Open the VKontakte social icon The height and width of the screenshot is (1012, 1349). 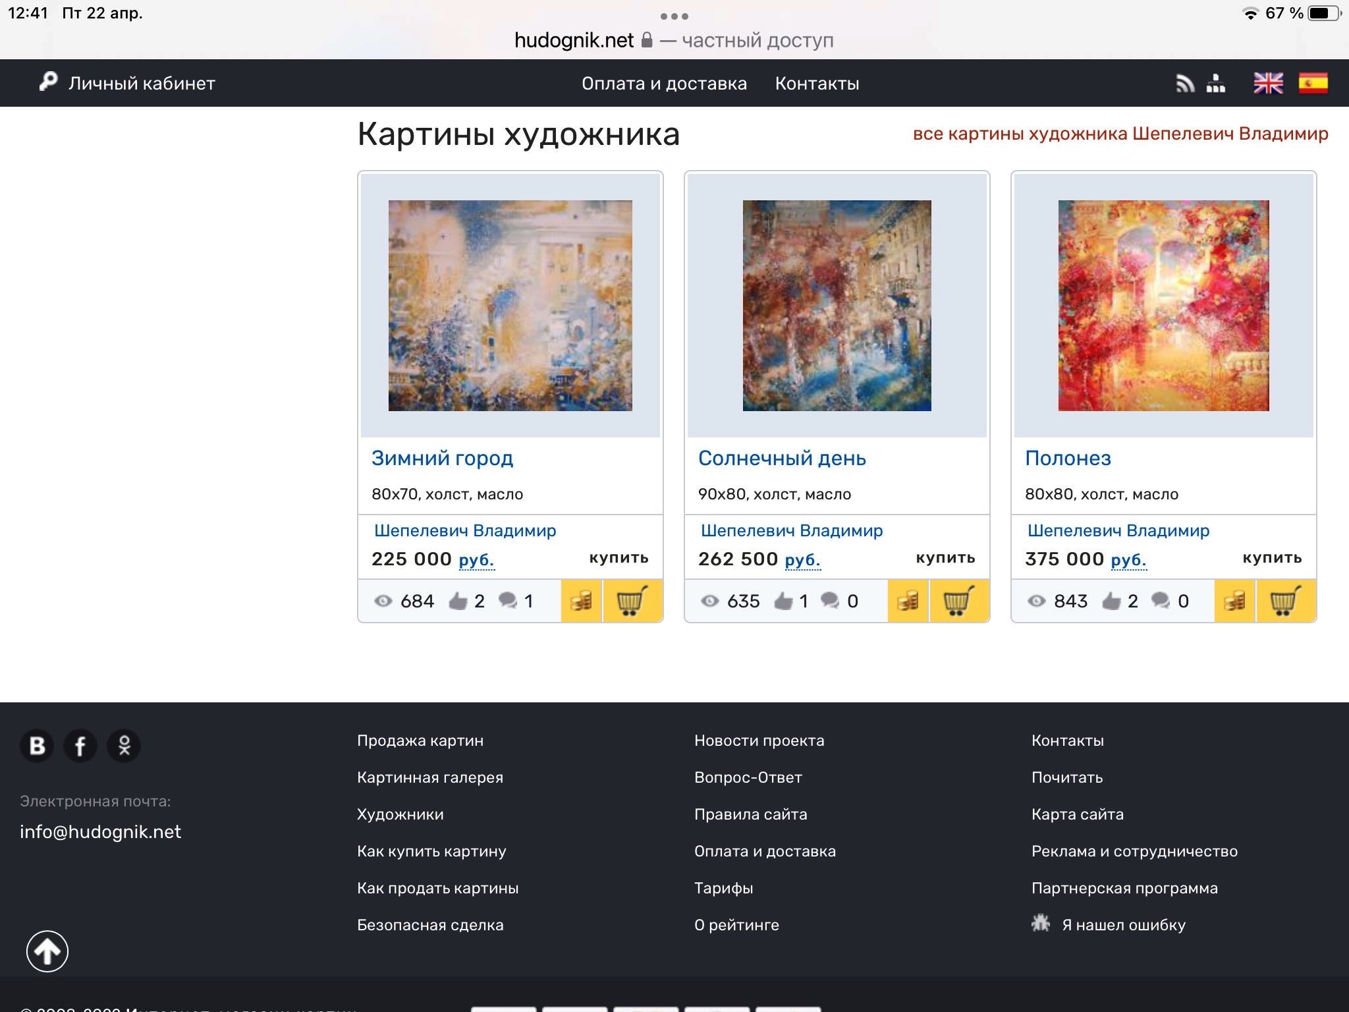coord(37,746)
